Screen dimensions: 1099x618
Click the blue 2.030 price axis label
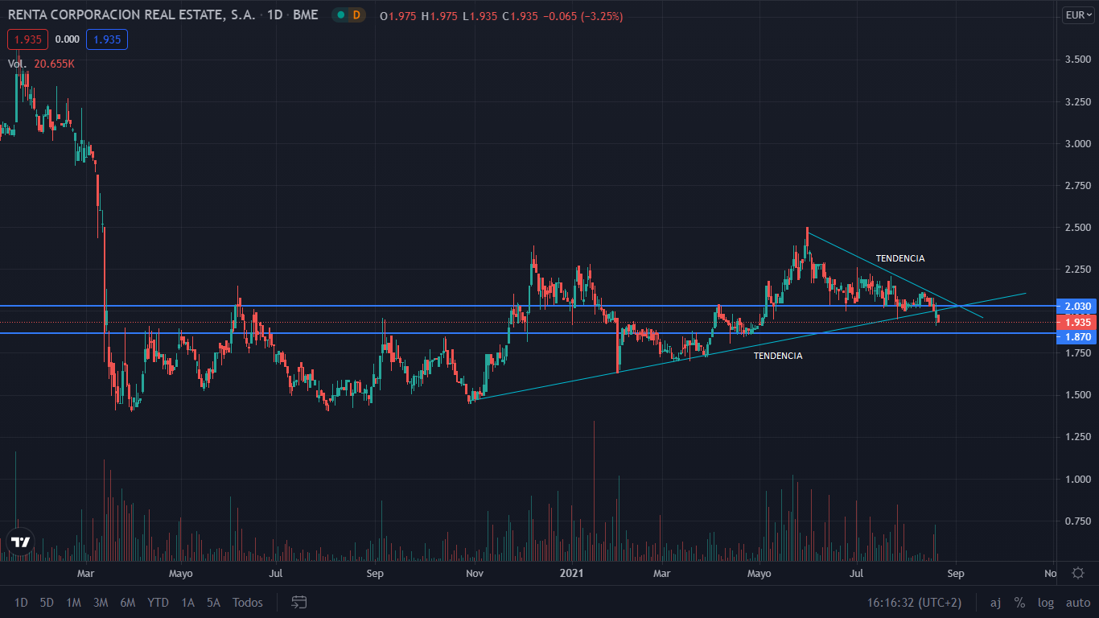click(1077, 306)
